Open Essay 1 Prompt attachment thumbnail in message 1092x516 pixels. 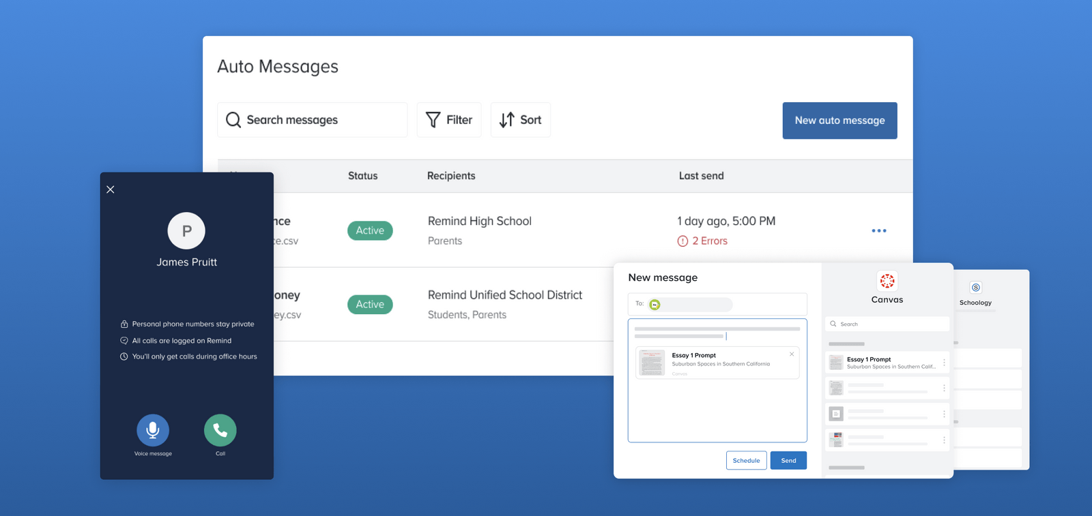[652, 363]
